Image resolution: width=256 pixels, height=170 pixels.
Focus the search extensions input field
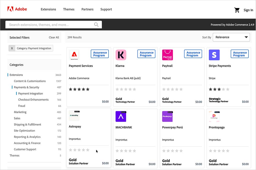tap(53, 25)
